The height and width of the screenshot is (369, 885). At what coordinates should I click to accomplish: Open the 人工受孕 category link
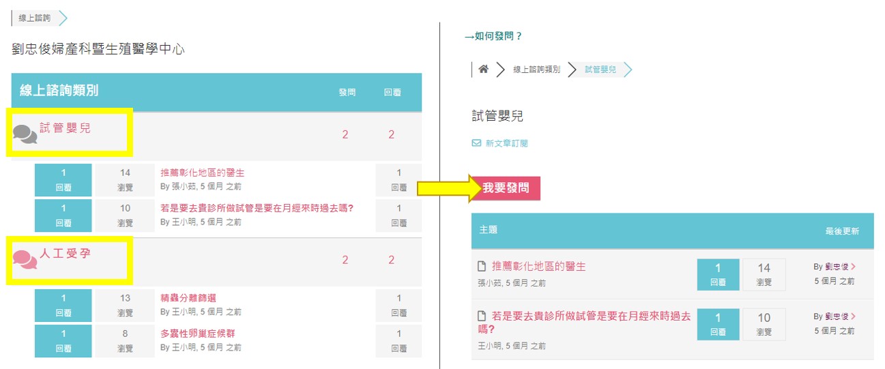coord(65,253)
